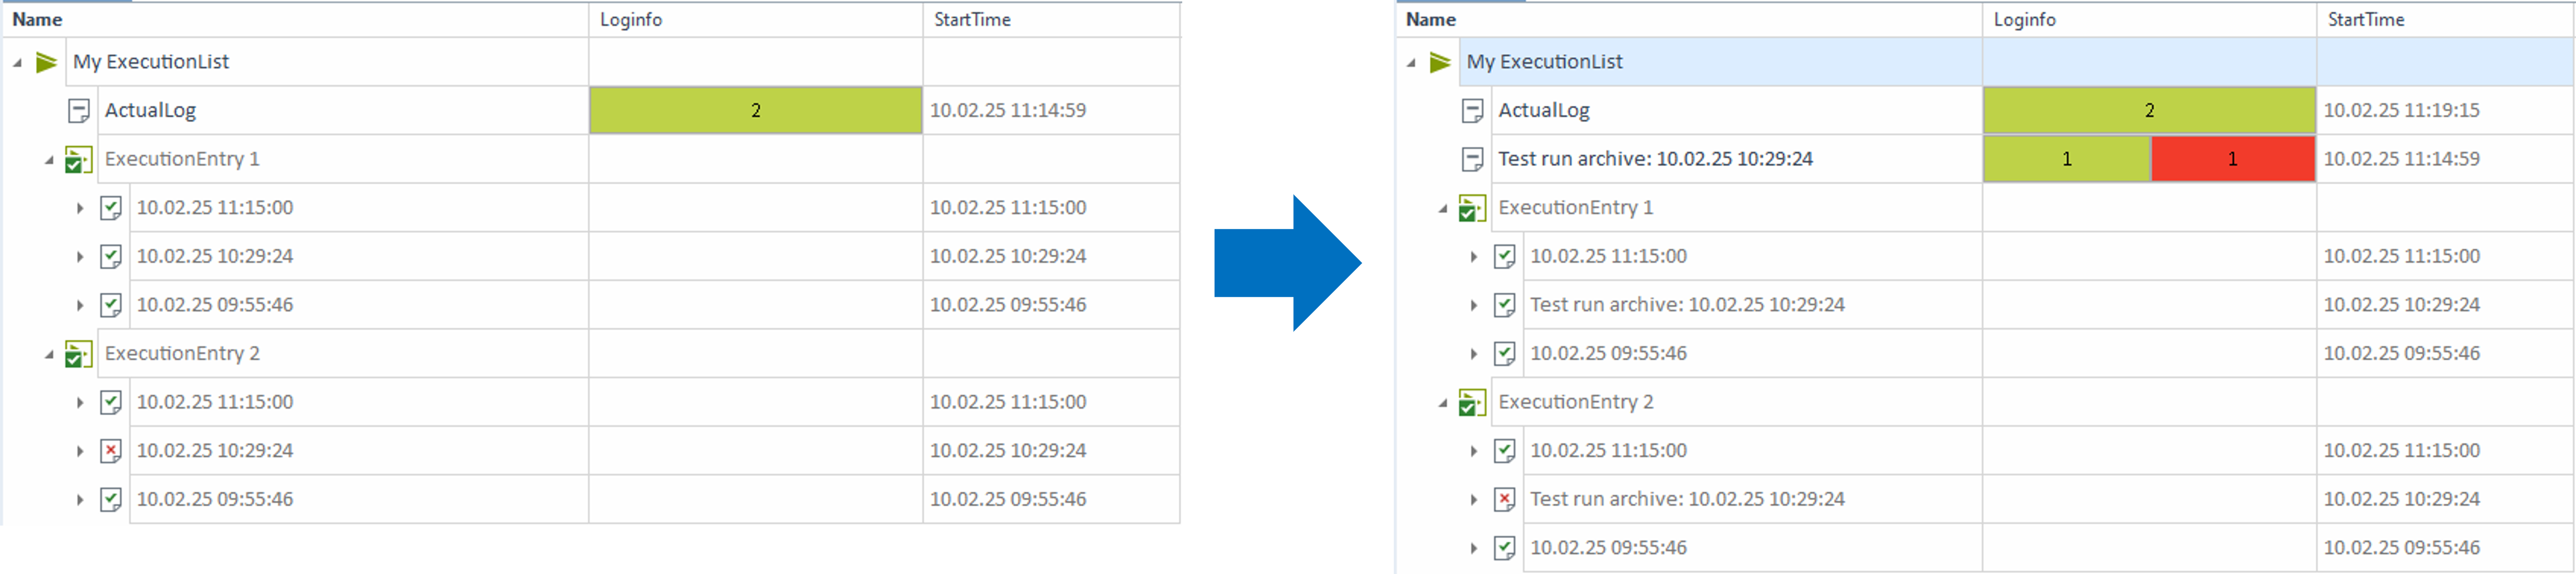This screenshot has width=2576, height=574.
Task: Select Test run archive entry under ExecutionEntry 2
Action: coord(1687,499)
